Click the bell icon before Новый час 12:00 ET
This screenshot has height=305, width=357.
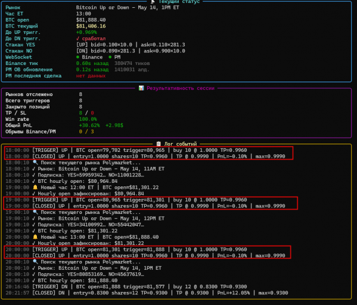click(x=35, y=187)
